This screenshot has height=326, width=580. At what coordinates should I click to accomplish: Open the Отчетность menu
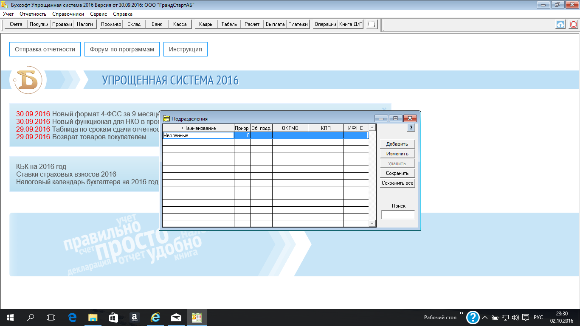tap(33, 14)
